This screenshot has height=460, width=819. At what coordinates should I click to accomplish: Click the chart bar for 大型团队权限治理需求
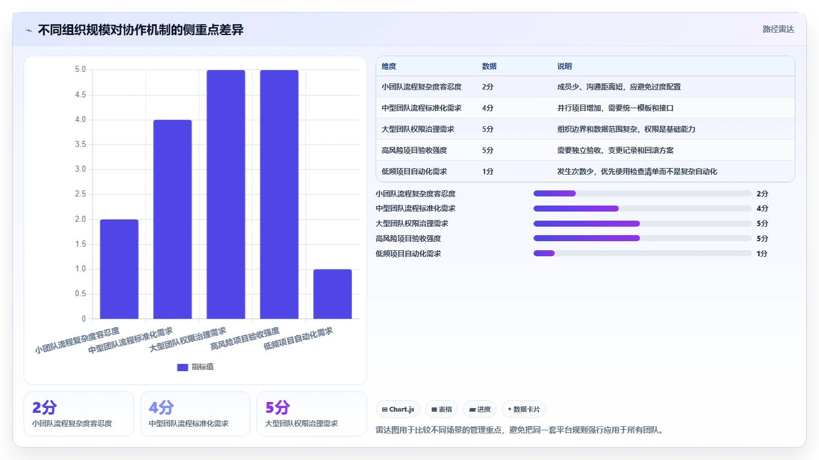[226, 195]
